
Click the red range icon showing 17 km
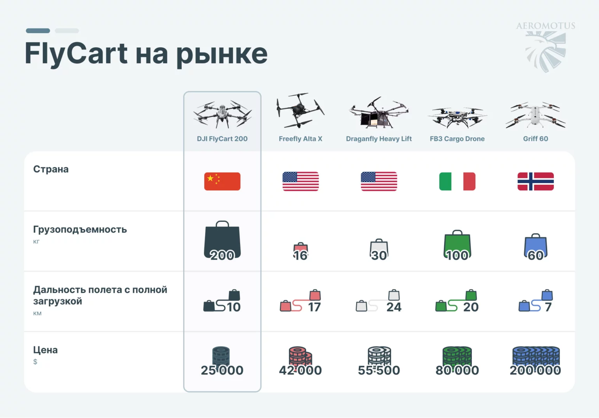tap(301, 301)
